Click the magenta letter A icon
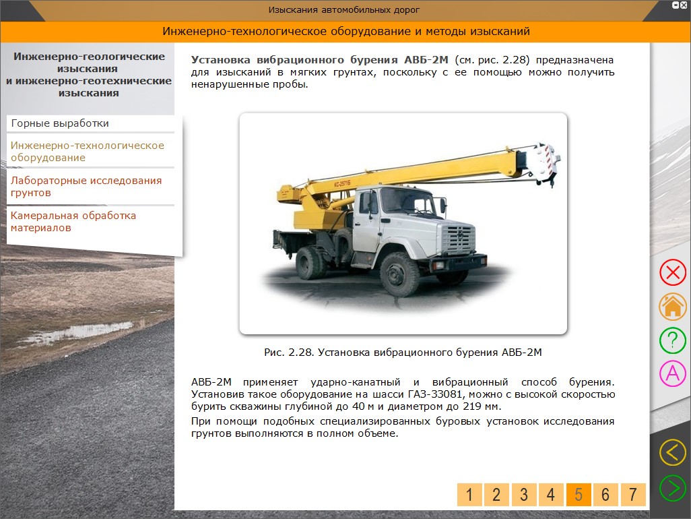 671,373
